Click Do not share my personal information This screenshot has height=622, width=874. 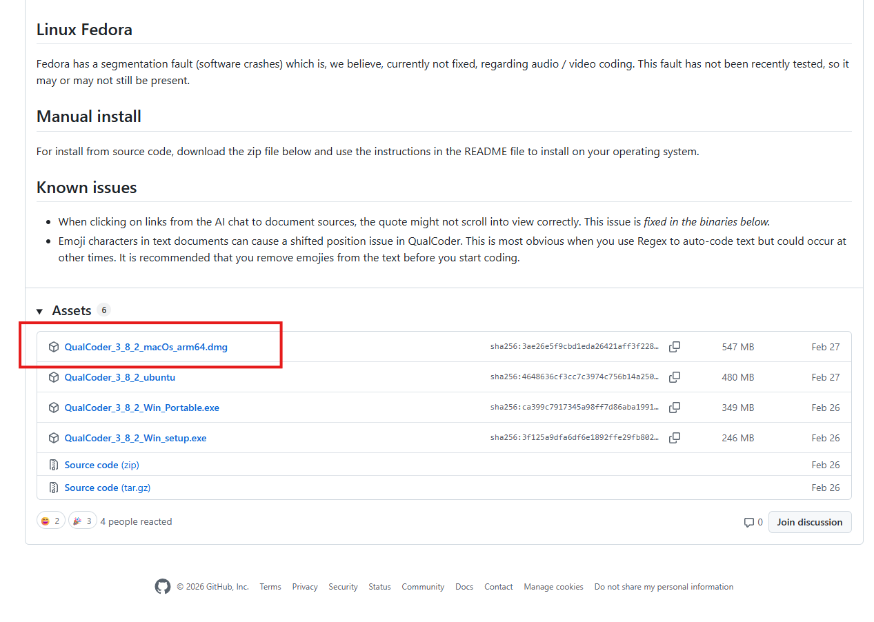(x=664, y=587)
